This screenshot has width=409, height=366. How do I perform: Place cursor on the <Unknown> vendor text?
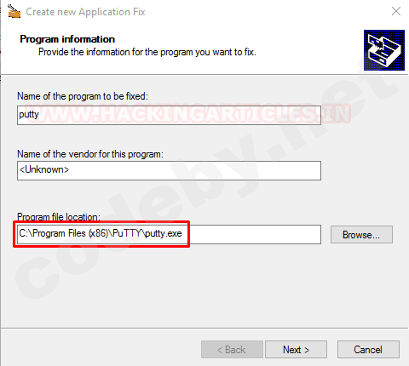pos(44,169)
